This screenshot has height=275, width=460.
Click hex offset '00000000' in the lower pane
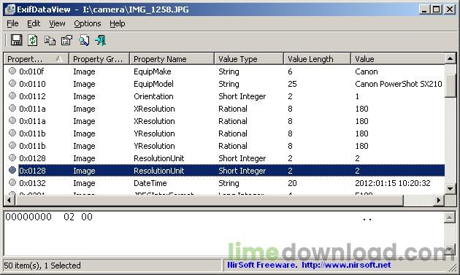point(28,217)
